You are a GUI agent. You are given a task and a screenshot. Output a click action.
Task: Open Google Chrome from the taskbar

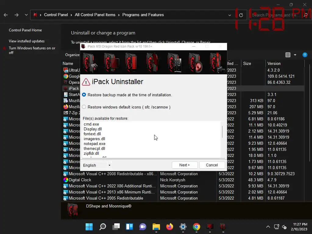coord(197,227)
